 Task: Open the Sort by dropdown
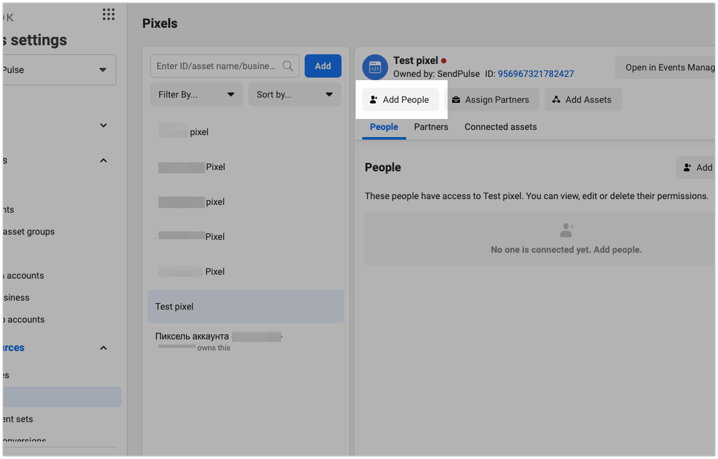[x=294, y=94]
